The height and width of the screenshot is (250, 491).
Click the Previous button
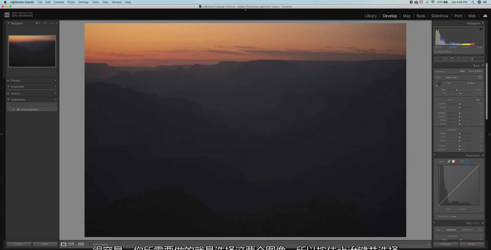(445, 244)
